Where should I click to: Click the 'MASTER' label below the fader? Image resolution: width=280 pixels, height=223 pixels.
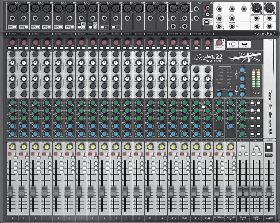click(x=269, y=218)
